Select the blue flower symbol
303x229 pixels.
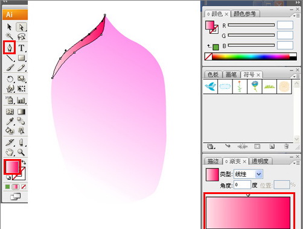click(x=255, y=86)
